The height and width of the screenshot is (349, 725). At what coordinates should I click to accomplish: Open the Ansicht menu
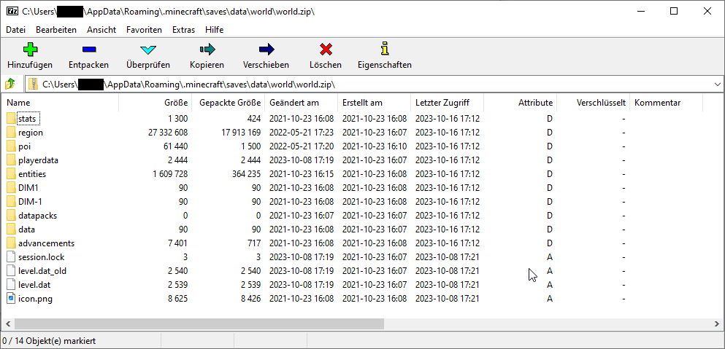(101, 30)
